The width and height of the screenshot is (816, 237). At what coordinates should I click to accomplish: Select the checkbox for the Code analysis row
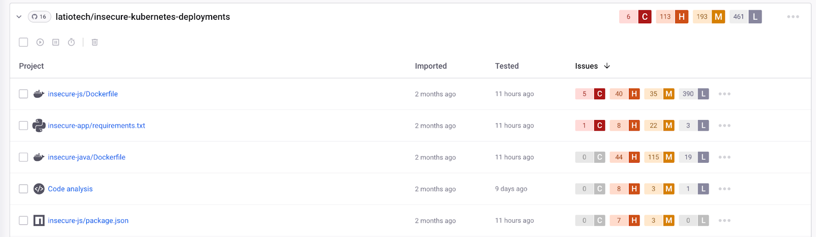23,189
